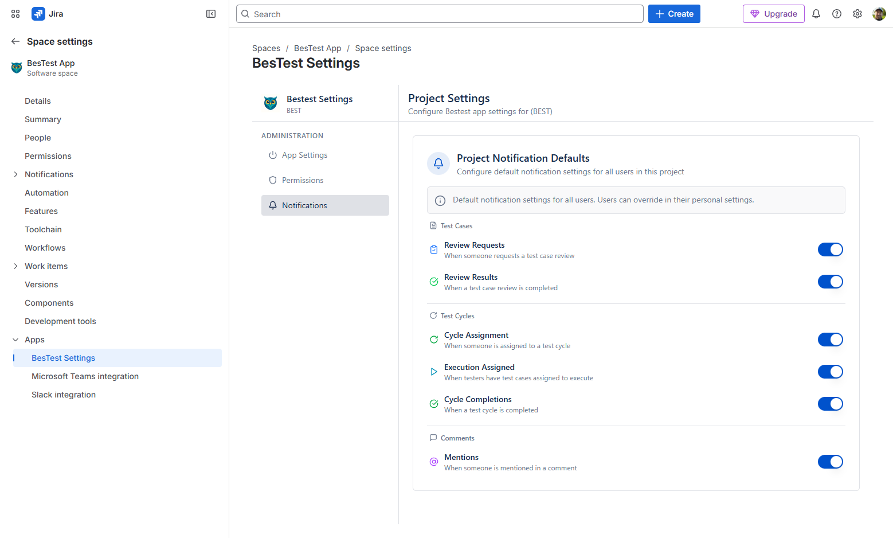Open the sidebar Permissions page under People
This screenshot has height=538, width=893.
48,156
